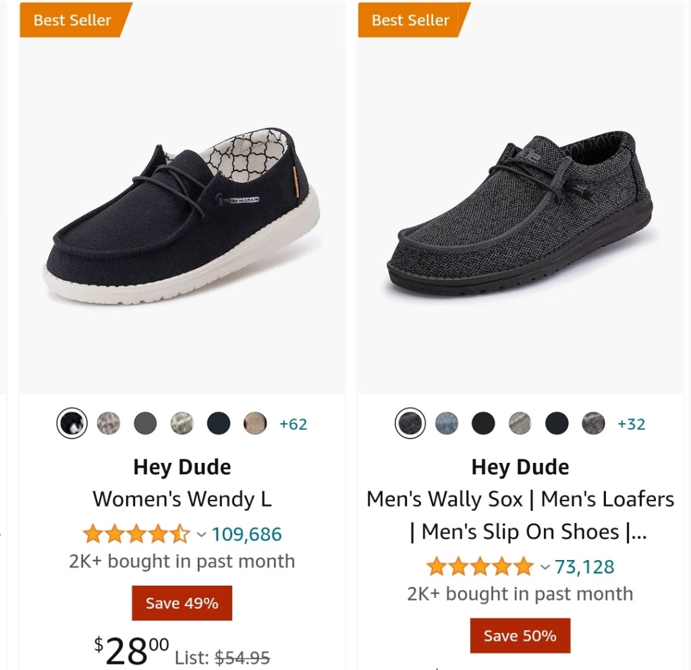
Task: Select the black-white swatch for Wendy shoe
Action: 72,423
